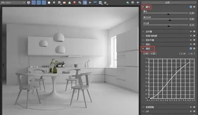
Task: Open the 曝光 section options menu icon
Action: coord(194,7)
